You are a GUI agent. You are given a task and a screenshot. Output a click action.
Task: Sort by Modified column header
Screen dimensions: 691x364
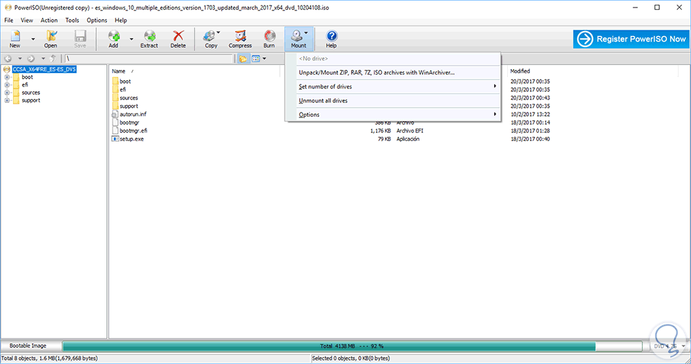(520, 71)
